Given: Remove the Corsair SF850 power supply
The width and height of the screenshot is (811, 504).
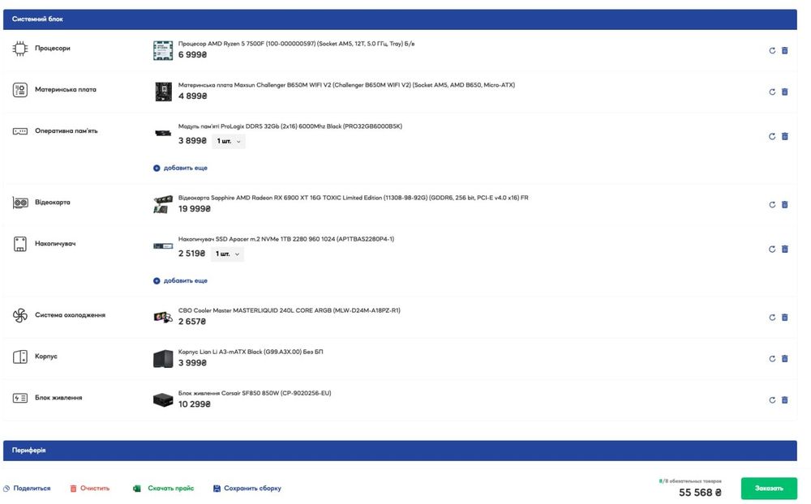Looking at the screenshot, I should point(784,400).
